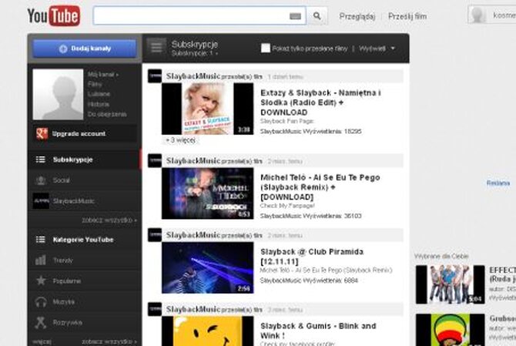Open the Prześlij film link

click(407, 16)
